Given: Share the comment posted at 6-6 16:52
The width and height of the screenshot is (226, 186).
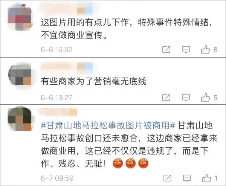Looking at the screenshot, I should point(166,50).
